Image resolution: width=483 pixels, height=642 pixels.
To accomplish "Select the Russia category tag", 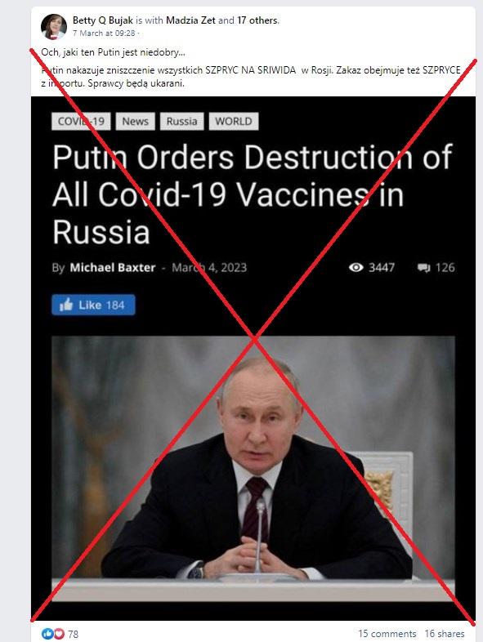I will [x=182, y=121].
